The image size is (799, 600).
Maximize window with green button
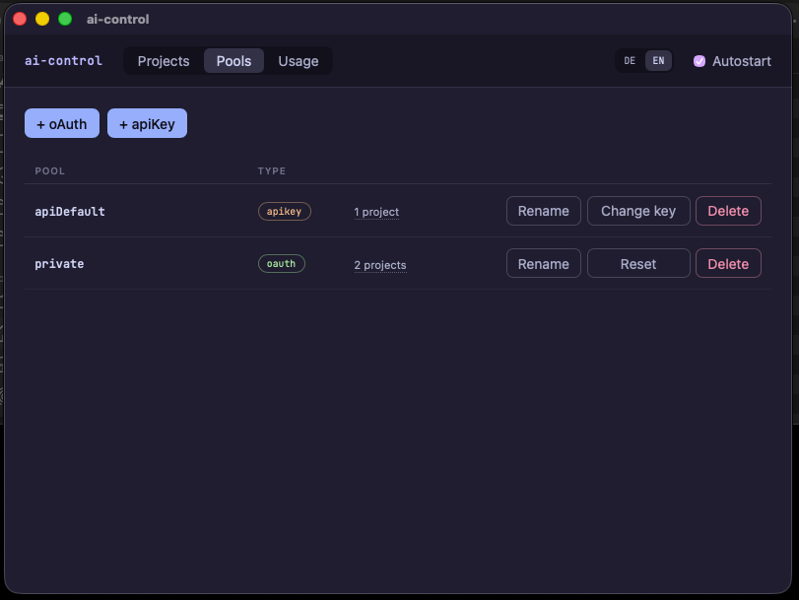click(x=65, y=19)
